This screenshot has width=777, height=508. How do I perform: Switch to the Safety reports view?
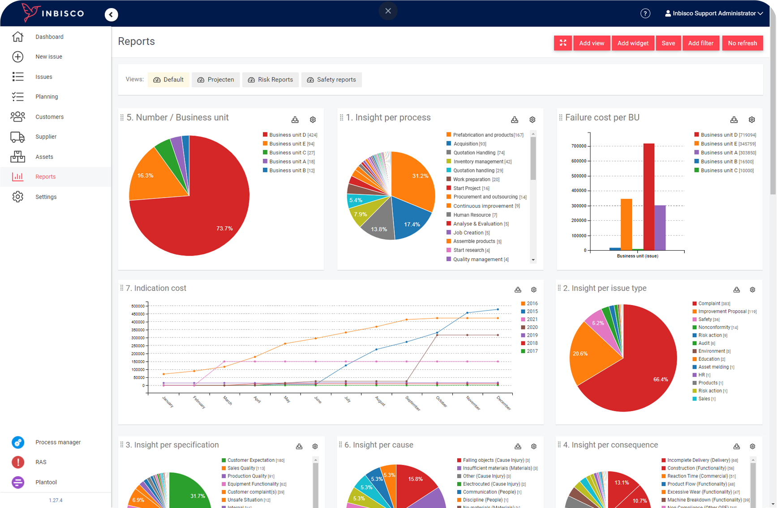pyautogui.click(x=331, y=80)
